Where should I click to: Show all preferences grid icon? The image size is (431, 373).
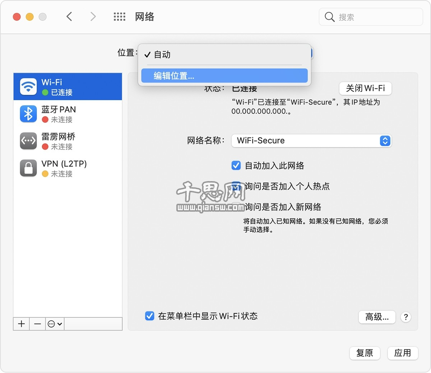119,17
